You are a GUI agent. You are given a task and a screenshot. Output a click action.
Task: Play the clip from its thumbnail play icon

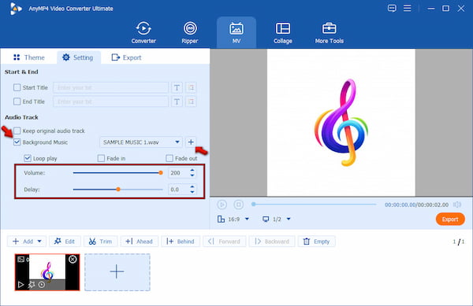click(x=20, y=284)
